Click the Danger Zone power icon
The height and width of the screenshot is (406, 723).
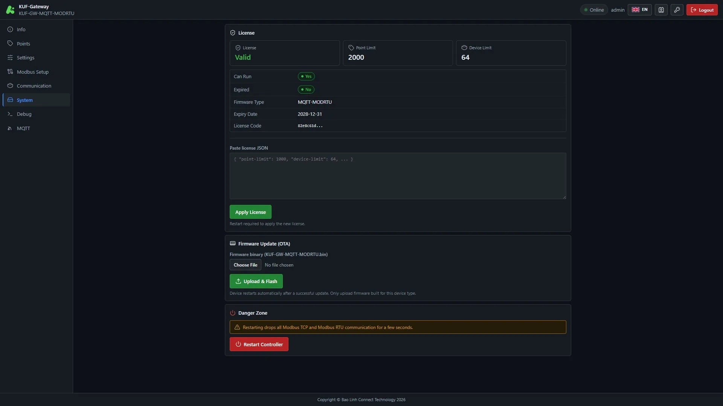[x=233, y=313]
